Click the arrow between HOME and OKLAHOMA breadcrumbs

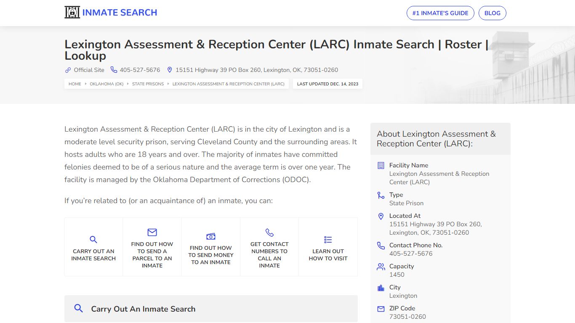[x=85, y=84]
